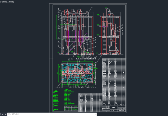Screen dimensions: 168x116
Task: Open the visual style label in viewport
Action: click(11, 2)
